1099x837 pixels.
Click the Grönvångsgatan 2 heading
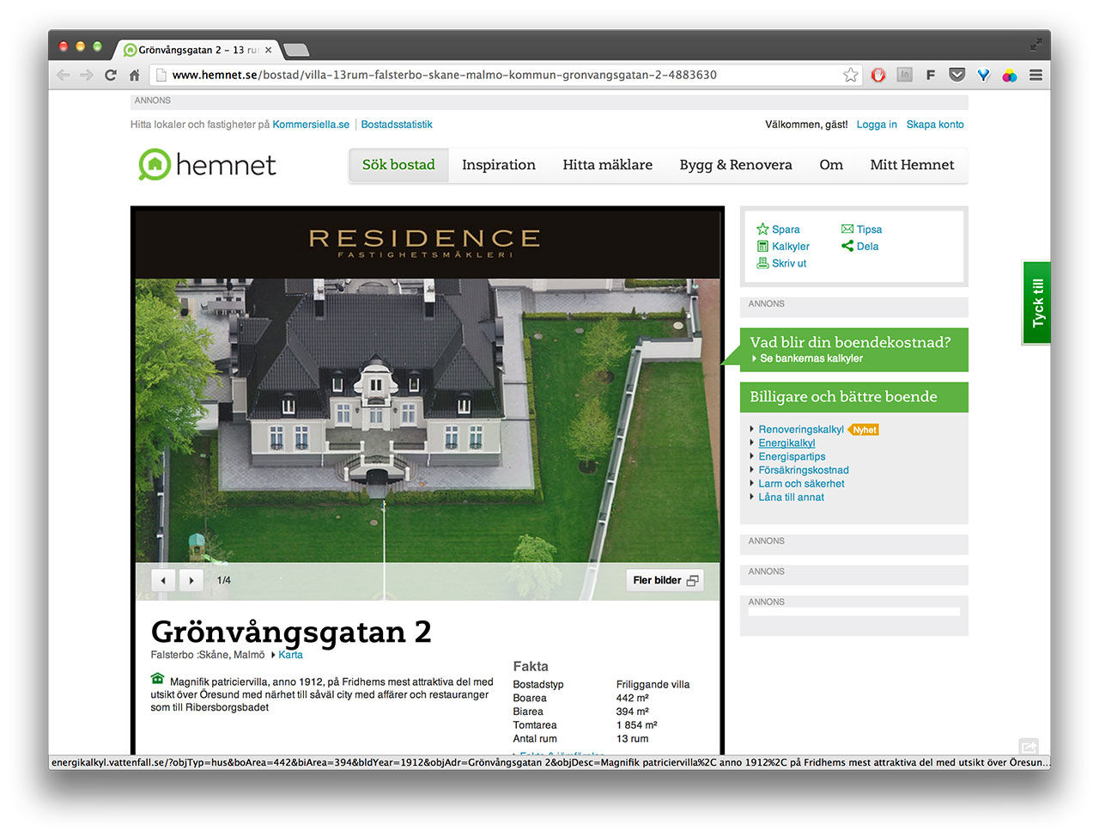pyautogui.click(x=291, y=632)
